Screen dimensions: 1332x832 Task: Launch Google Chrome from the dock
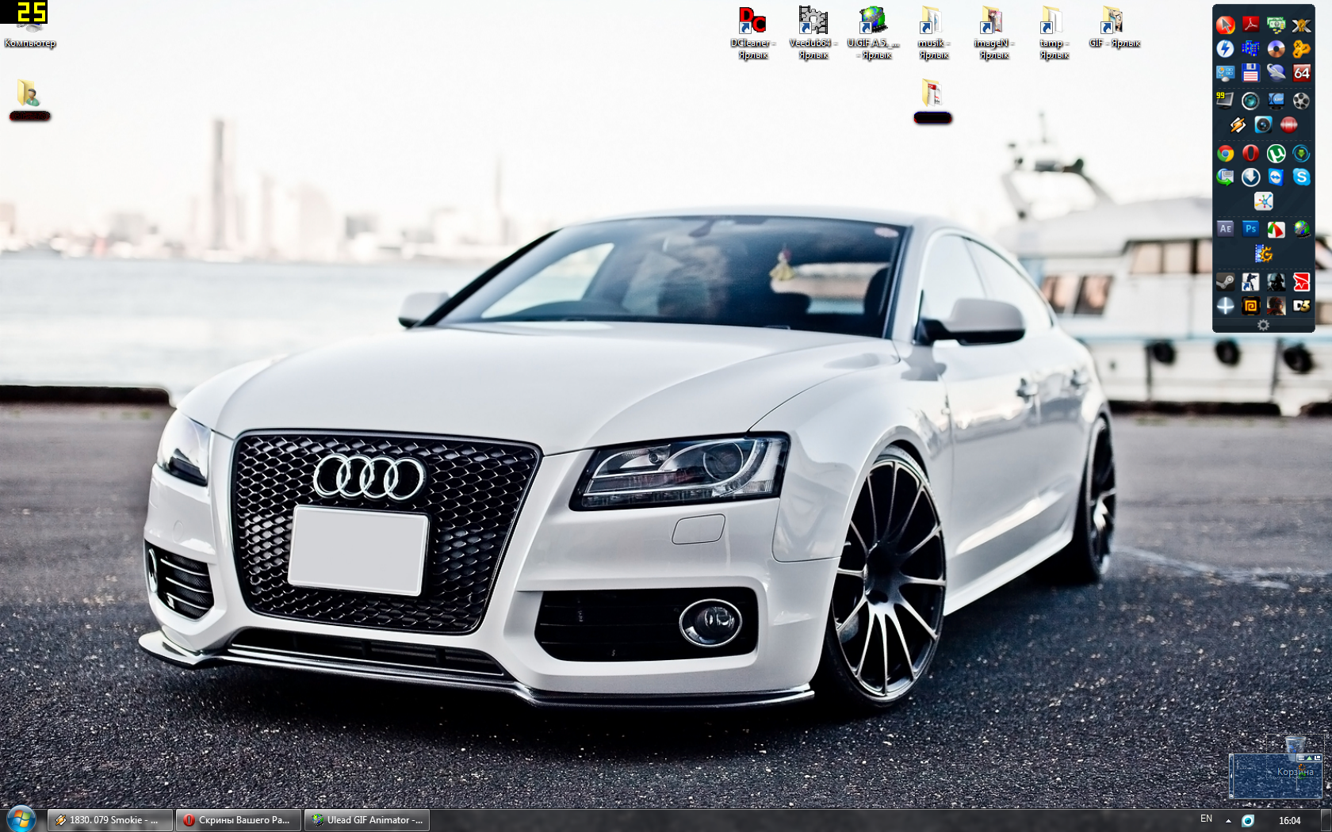tap(1225, 153)
